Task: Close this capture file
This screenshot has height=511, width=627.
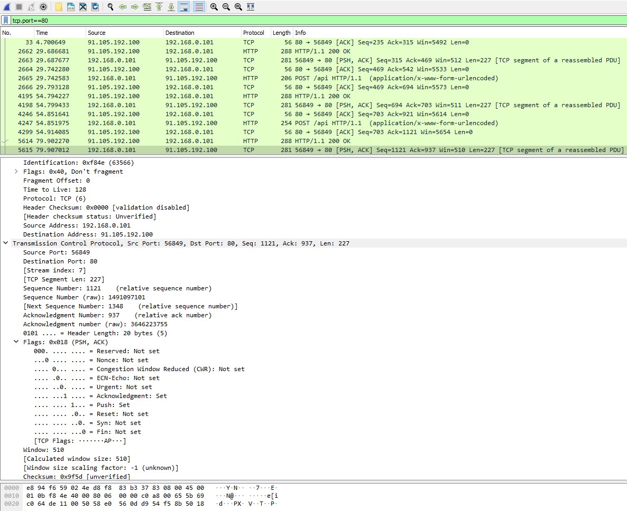Action: click(83, 7)
